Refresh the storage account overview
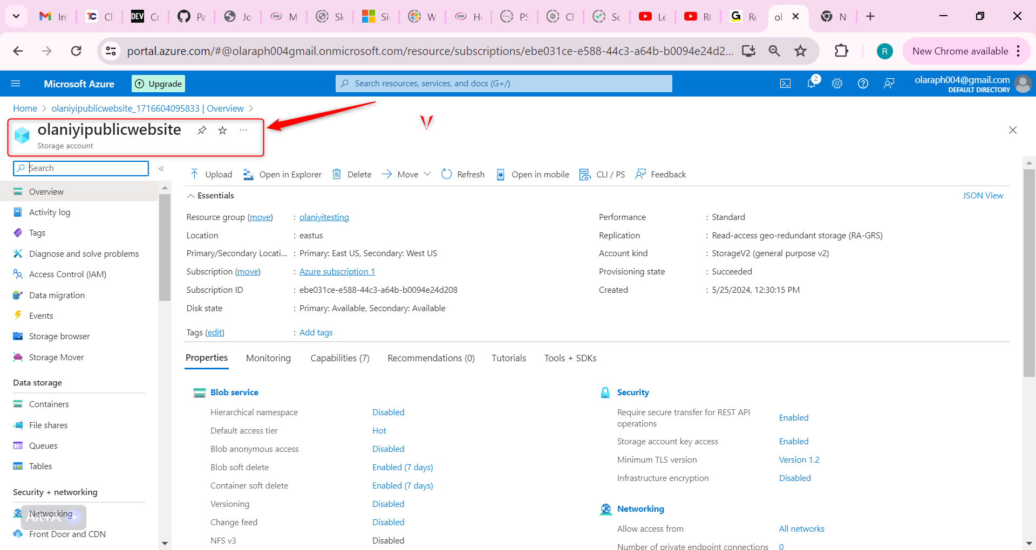 coord(463,174)
